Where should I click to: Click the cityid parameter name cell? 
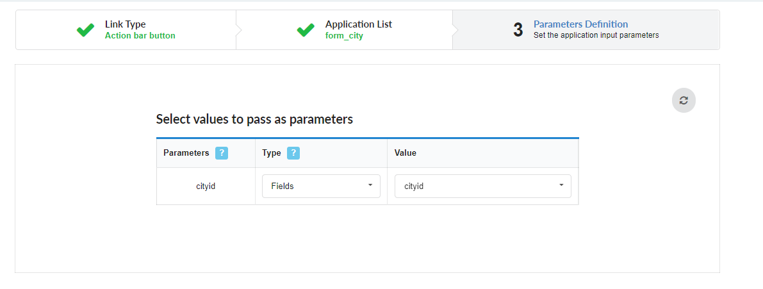tap(206, 186)
